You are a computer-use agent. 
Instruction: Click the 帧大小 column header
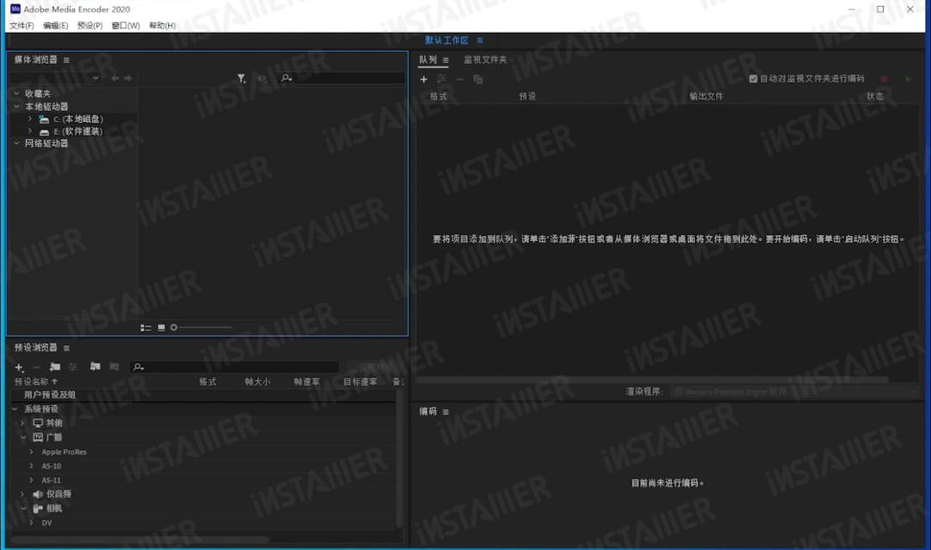(x=257, y=381)
